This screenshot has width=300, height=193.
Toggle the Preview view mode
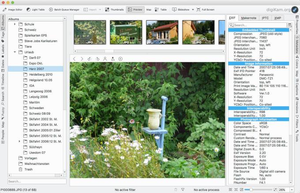[135, 10]
